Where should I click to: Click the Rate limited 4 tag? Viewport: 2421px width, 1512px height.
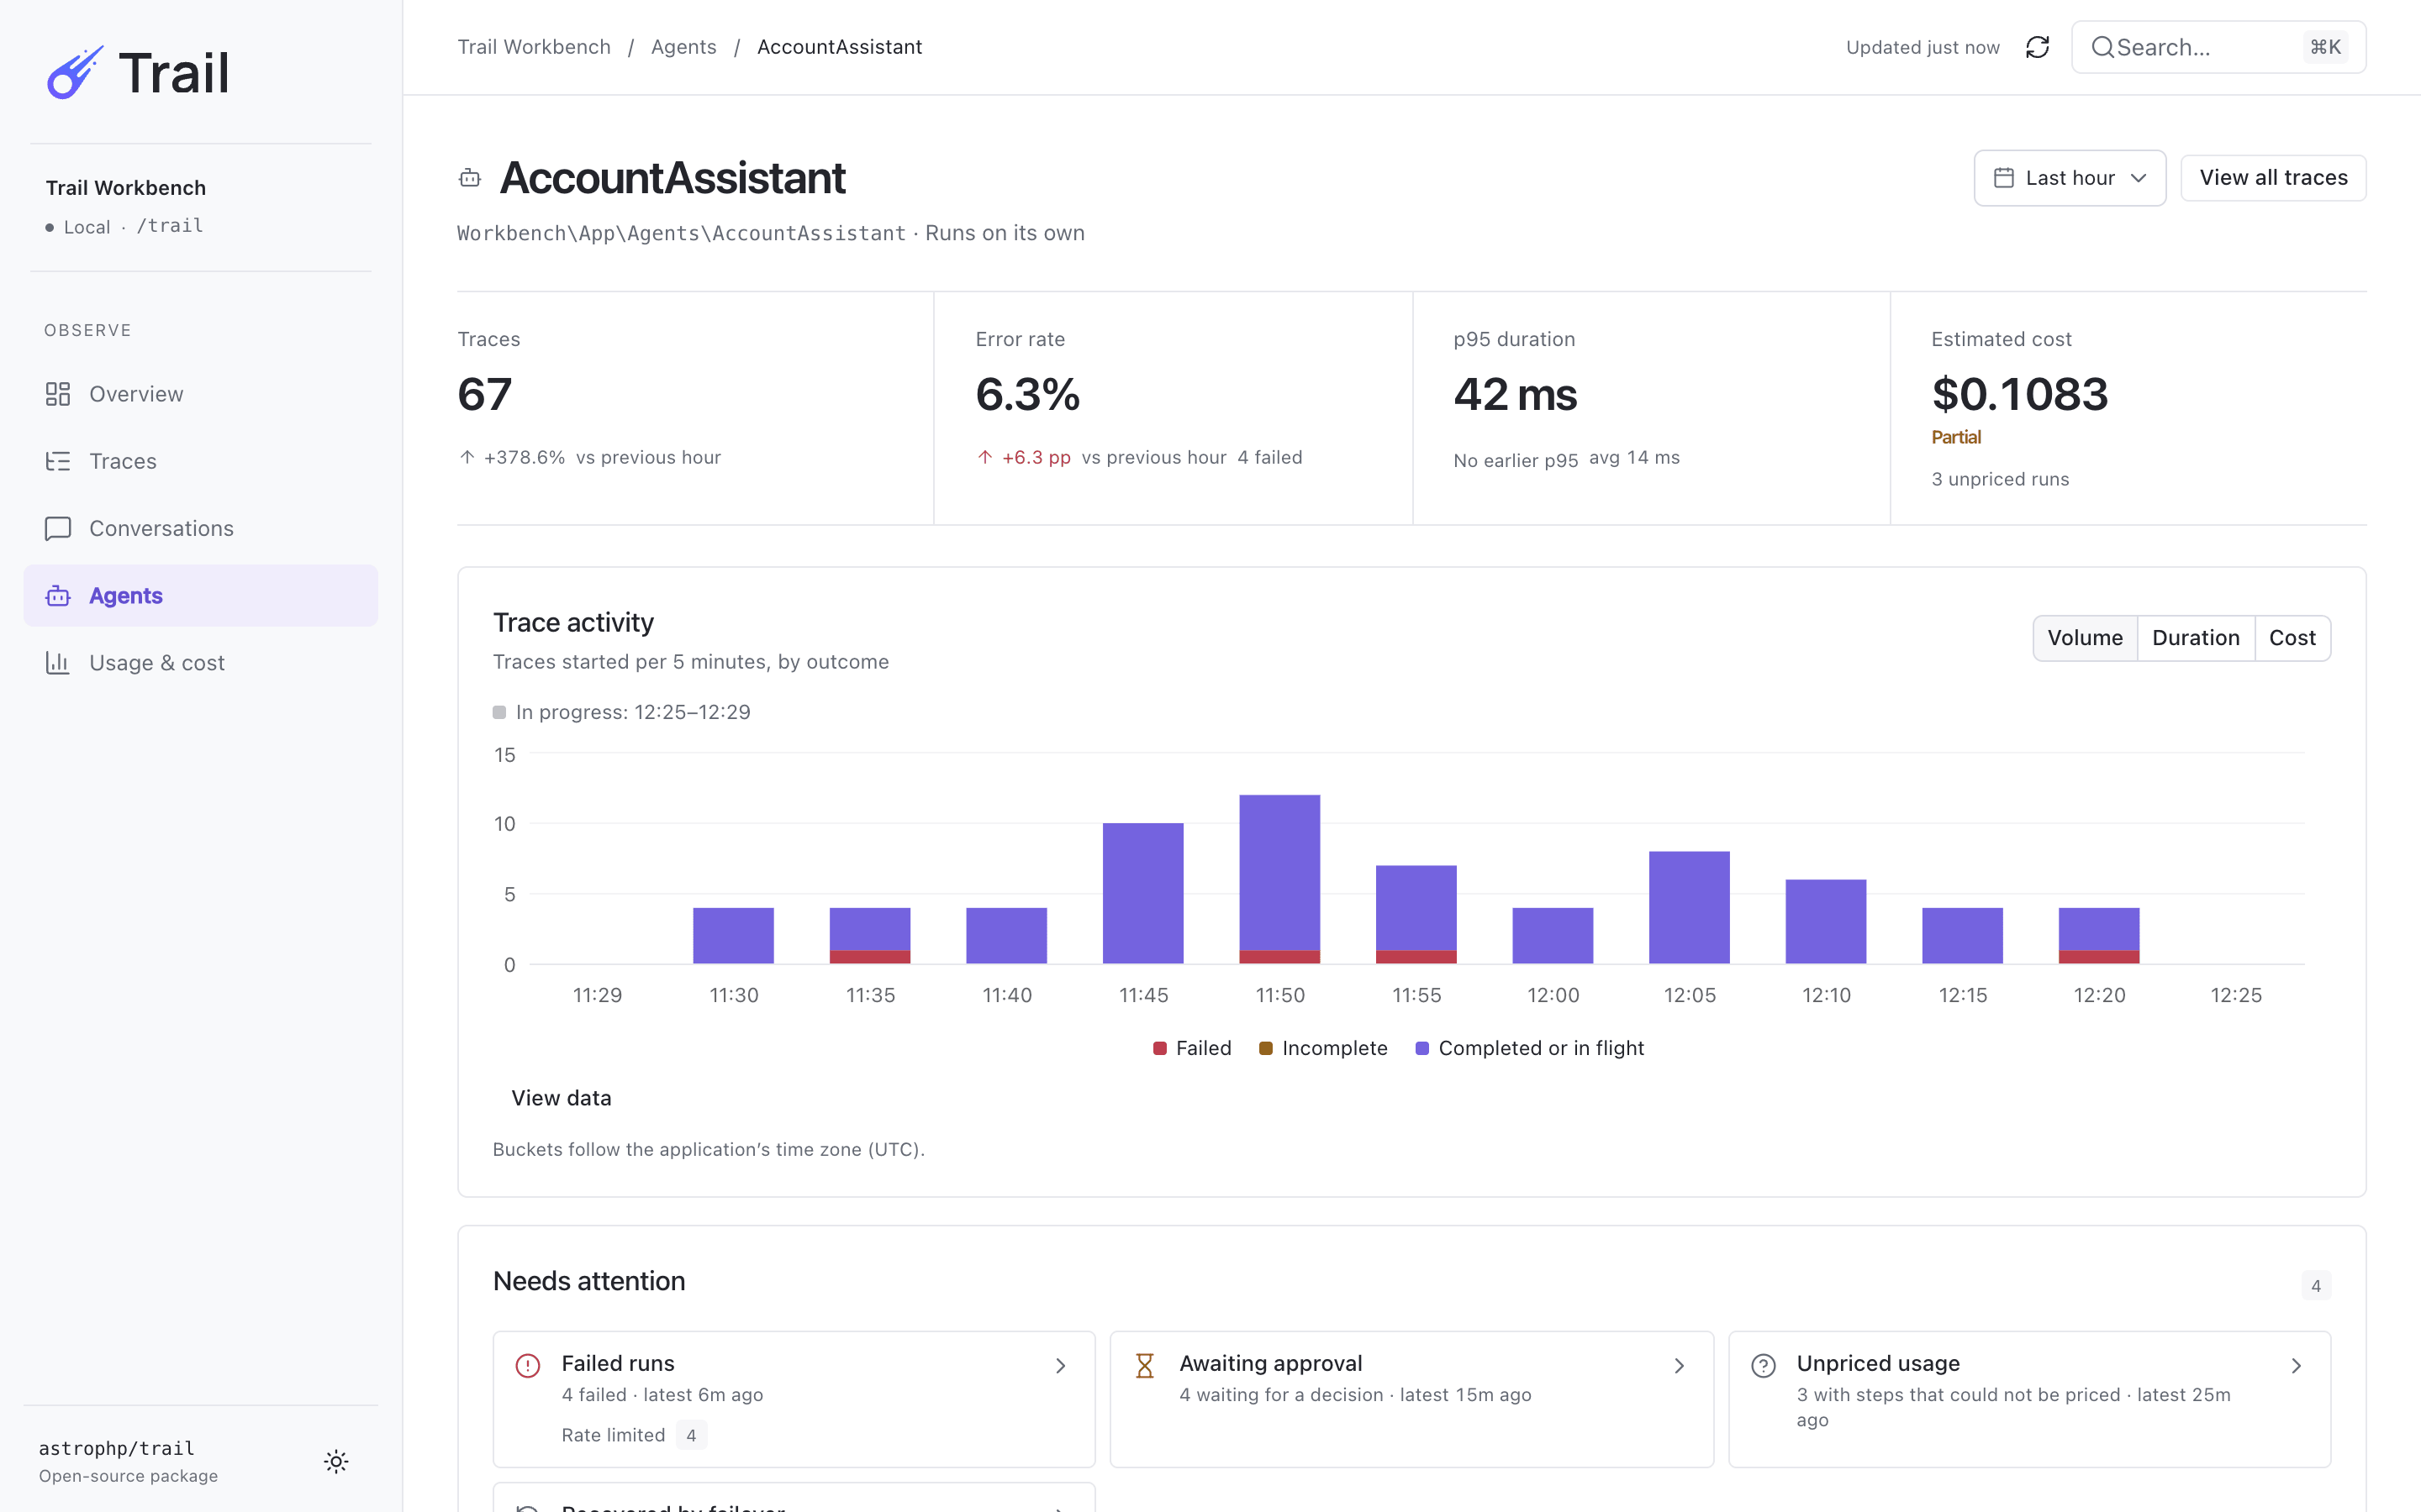(x=635, y=1435)
